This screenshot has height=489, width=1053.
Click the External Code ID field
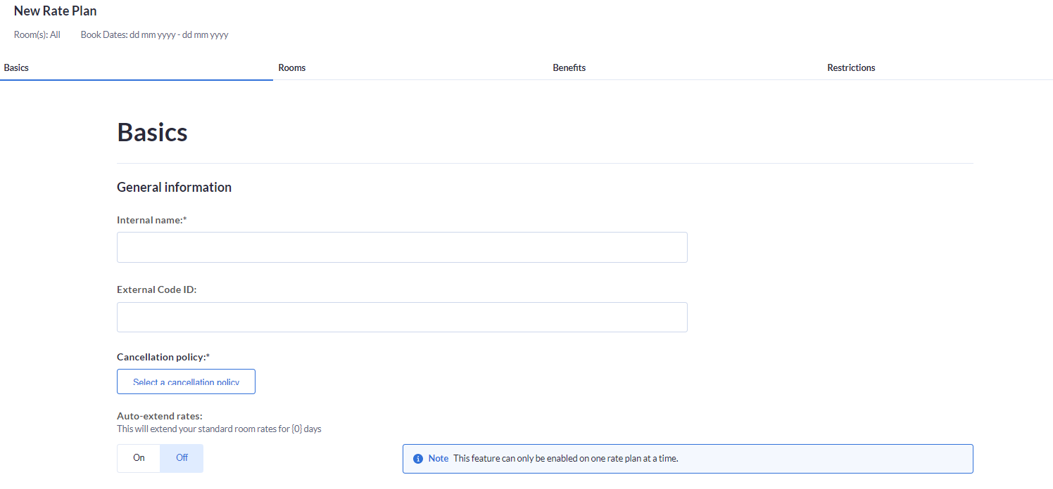pyautogui.click(x=402, y=317)
